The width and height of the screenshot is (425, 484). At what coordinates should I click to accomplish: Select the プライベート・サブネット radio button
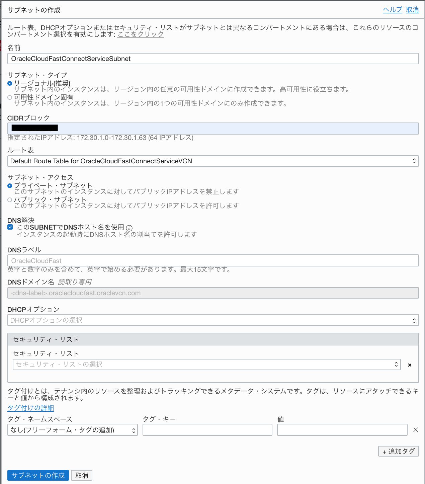[10, 186]
